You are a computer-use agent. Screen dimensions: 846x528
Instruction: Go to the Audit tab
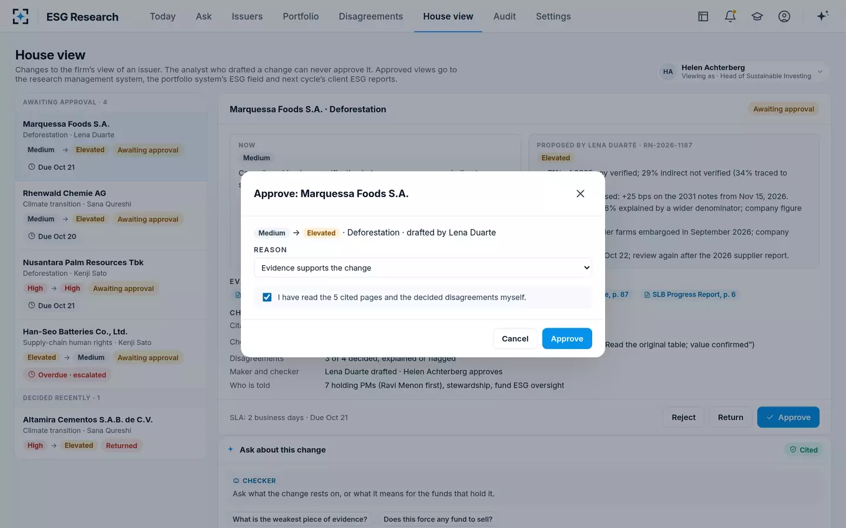[505, 16]
